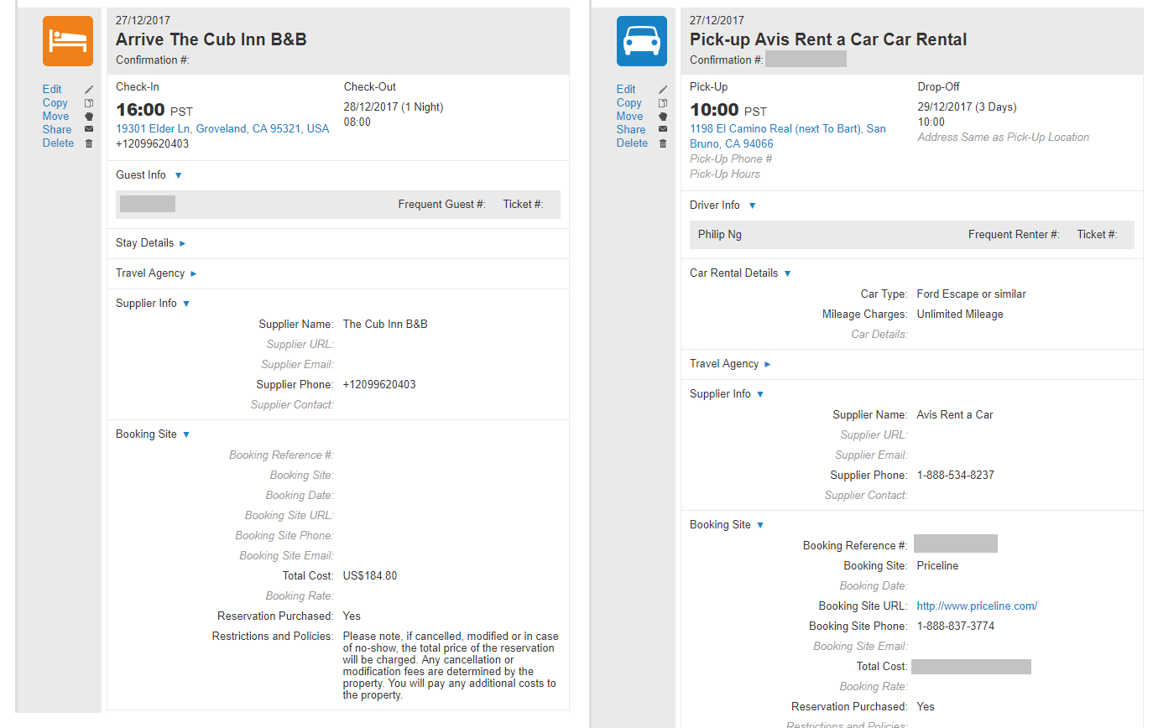Screen dimensions: 1153x728
Task: Click the trash icon beside hotel Delete
Action: coord(89,143)
